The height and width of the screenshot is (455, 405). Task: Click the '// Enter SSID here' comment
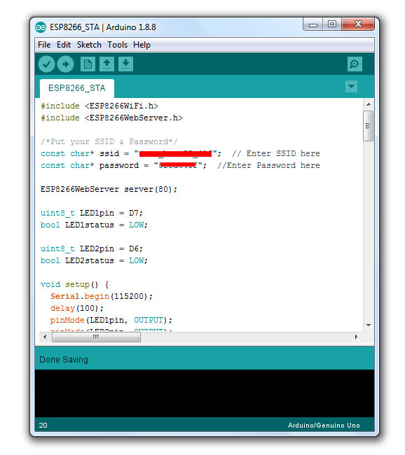[x=276, y=154]
